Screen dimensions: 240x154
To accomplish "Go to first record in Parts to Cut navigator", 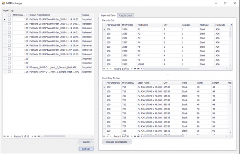I will [105, 69].
